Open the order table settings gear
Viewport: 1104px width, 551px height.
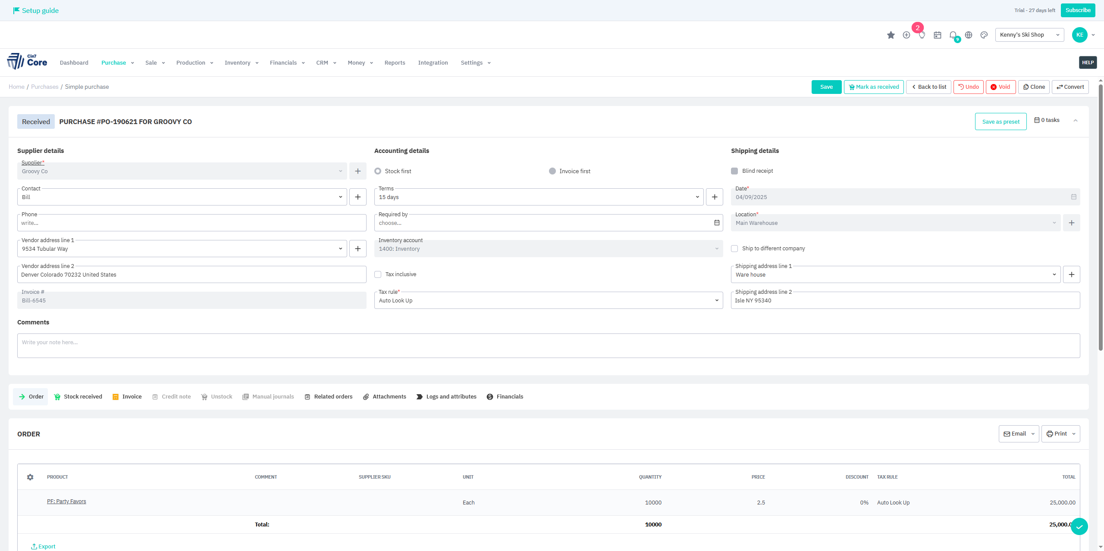(x=30, y=477)
